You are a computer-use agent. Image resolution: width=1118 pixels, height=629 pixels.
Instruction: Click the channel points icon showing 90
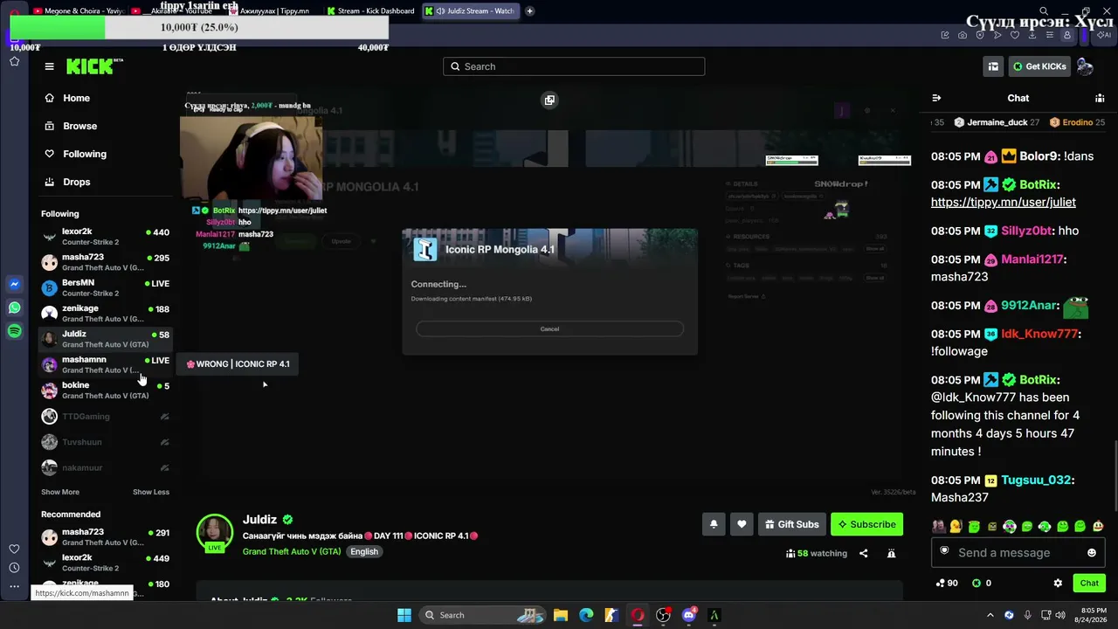pos(946,583)
